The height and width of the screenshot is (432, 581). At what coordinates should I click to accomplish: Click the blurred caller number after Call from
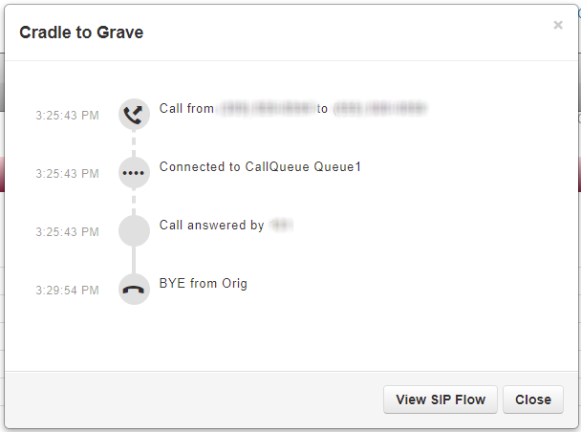[266, 109]
